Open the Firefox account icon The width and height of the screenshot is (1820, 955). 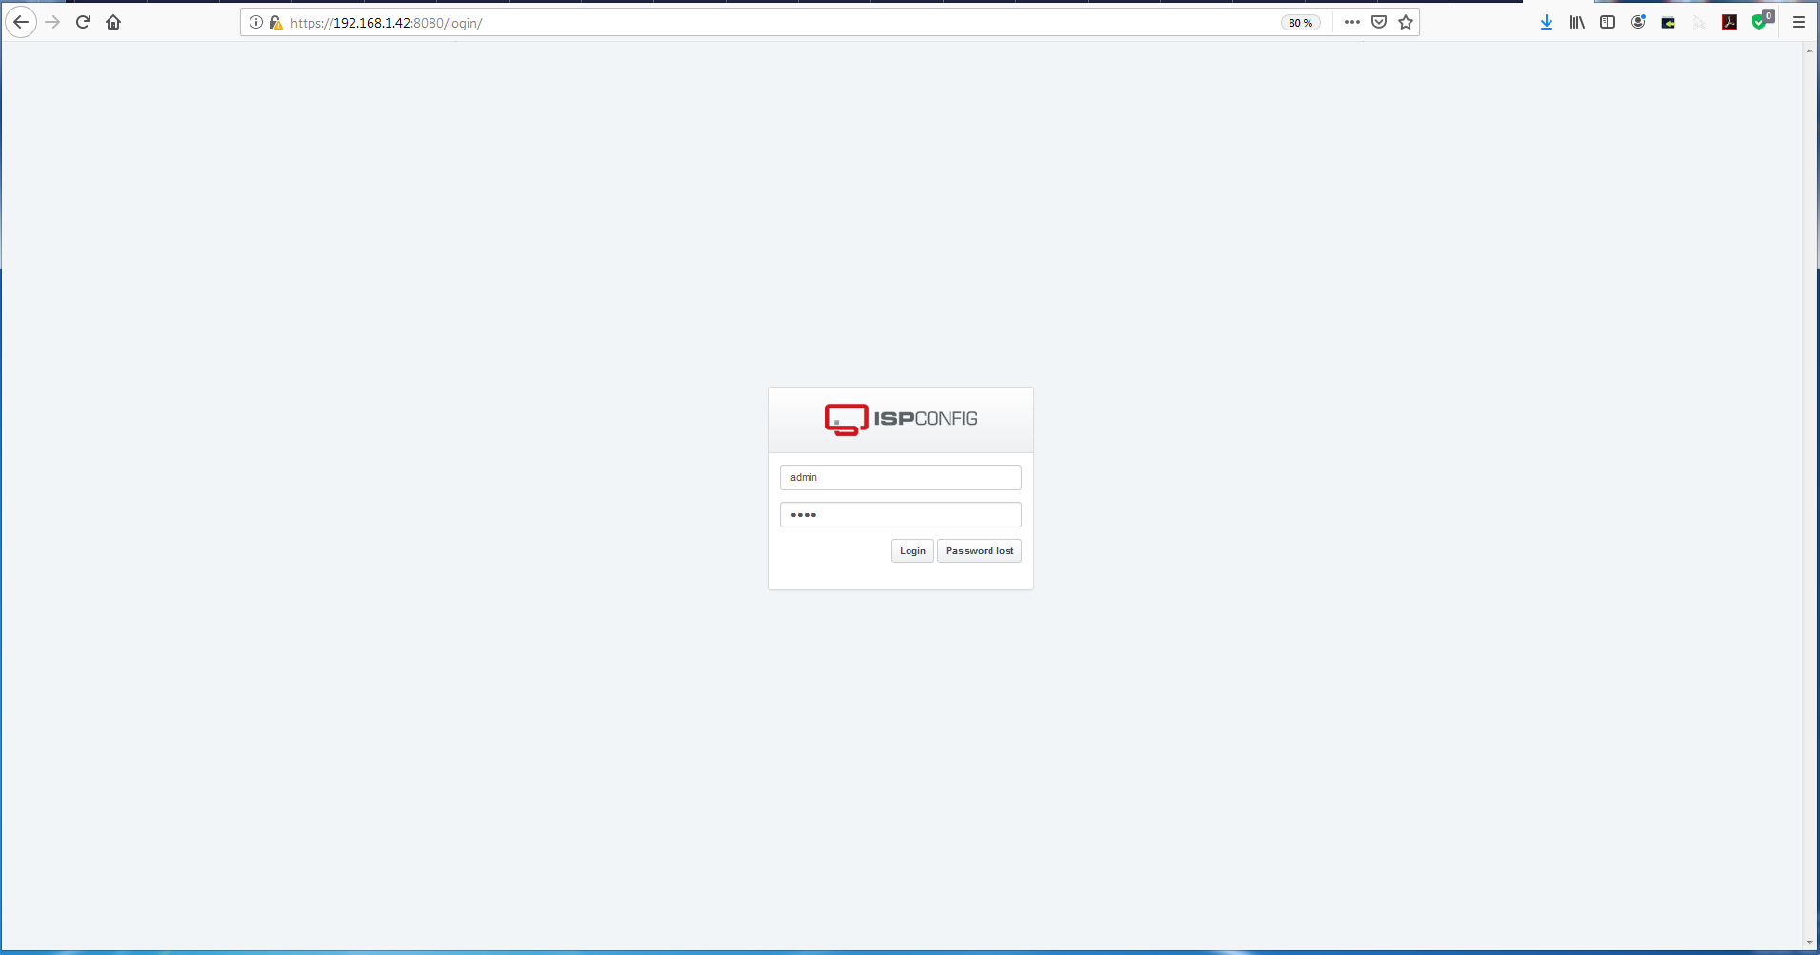coord(1638,22)
